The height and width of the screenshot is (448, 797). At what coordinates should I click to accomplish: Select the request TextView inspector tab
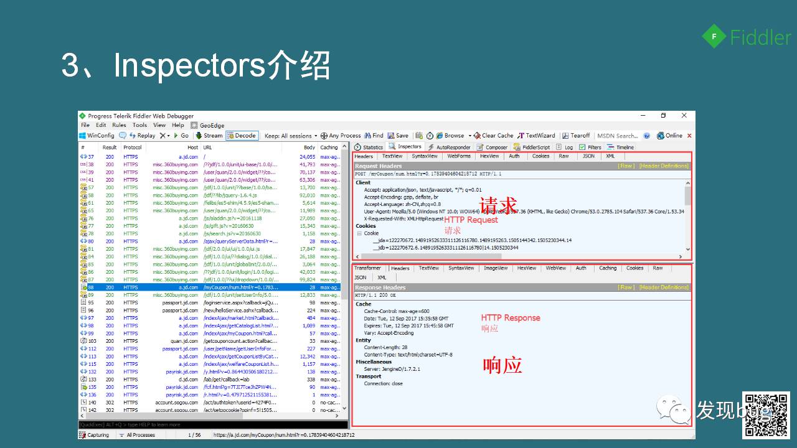click(392, 156)
